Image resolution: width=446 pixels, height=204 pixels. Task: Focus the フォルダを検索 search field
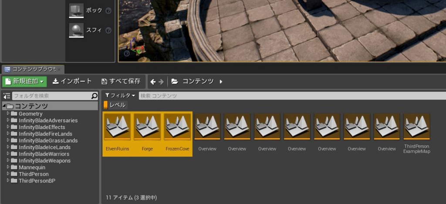point(51,96)
